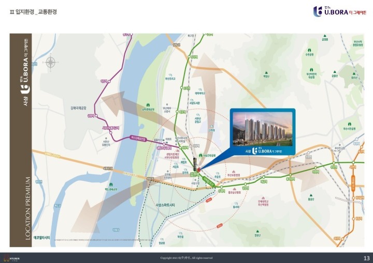Click the 사상스마트시티 label
The height and width of the screenshot is (263, 373).
click(x=165, y=205)
